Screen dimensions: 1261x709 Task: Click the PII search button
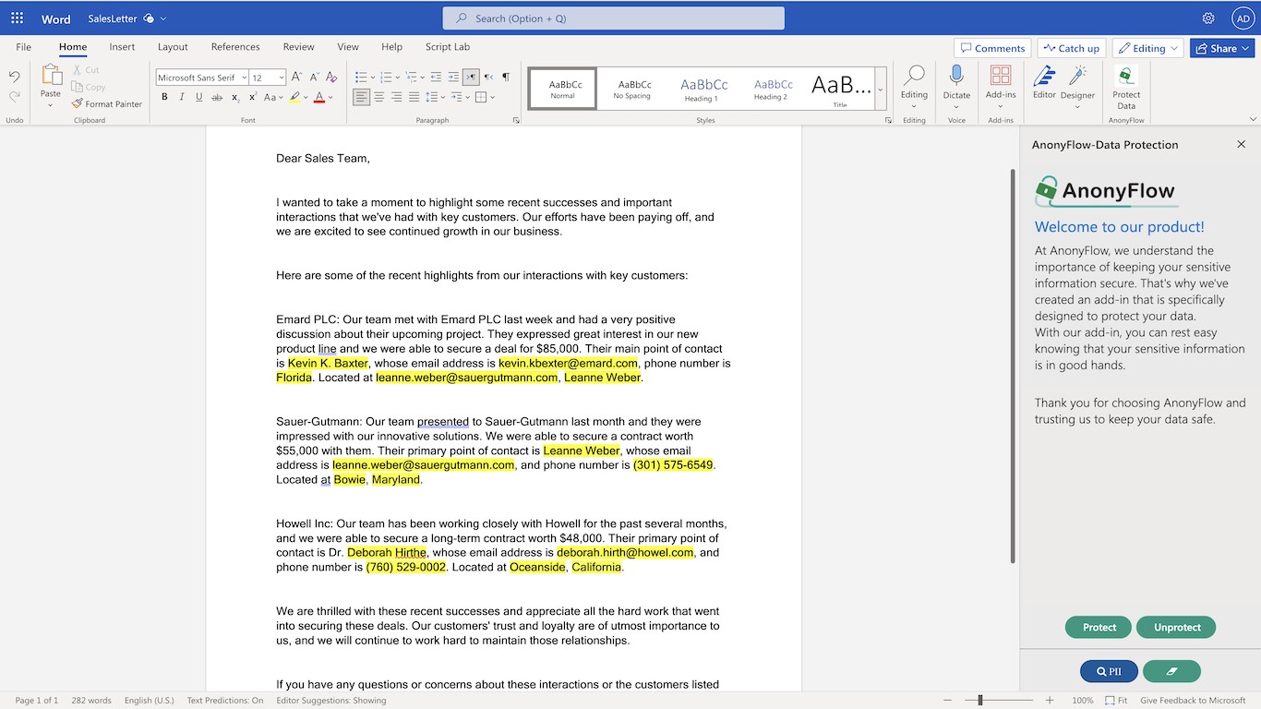tap(1109, 671)
